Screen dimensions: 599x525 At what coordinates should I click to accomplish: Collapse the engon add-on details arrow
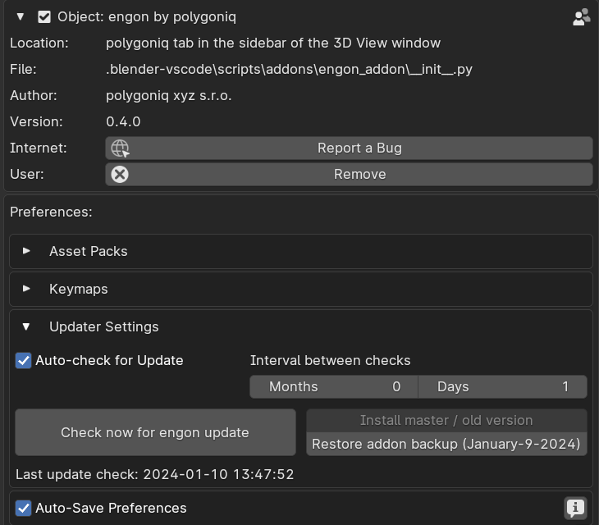point(21,16)
